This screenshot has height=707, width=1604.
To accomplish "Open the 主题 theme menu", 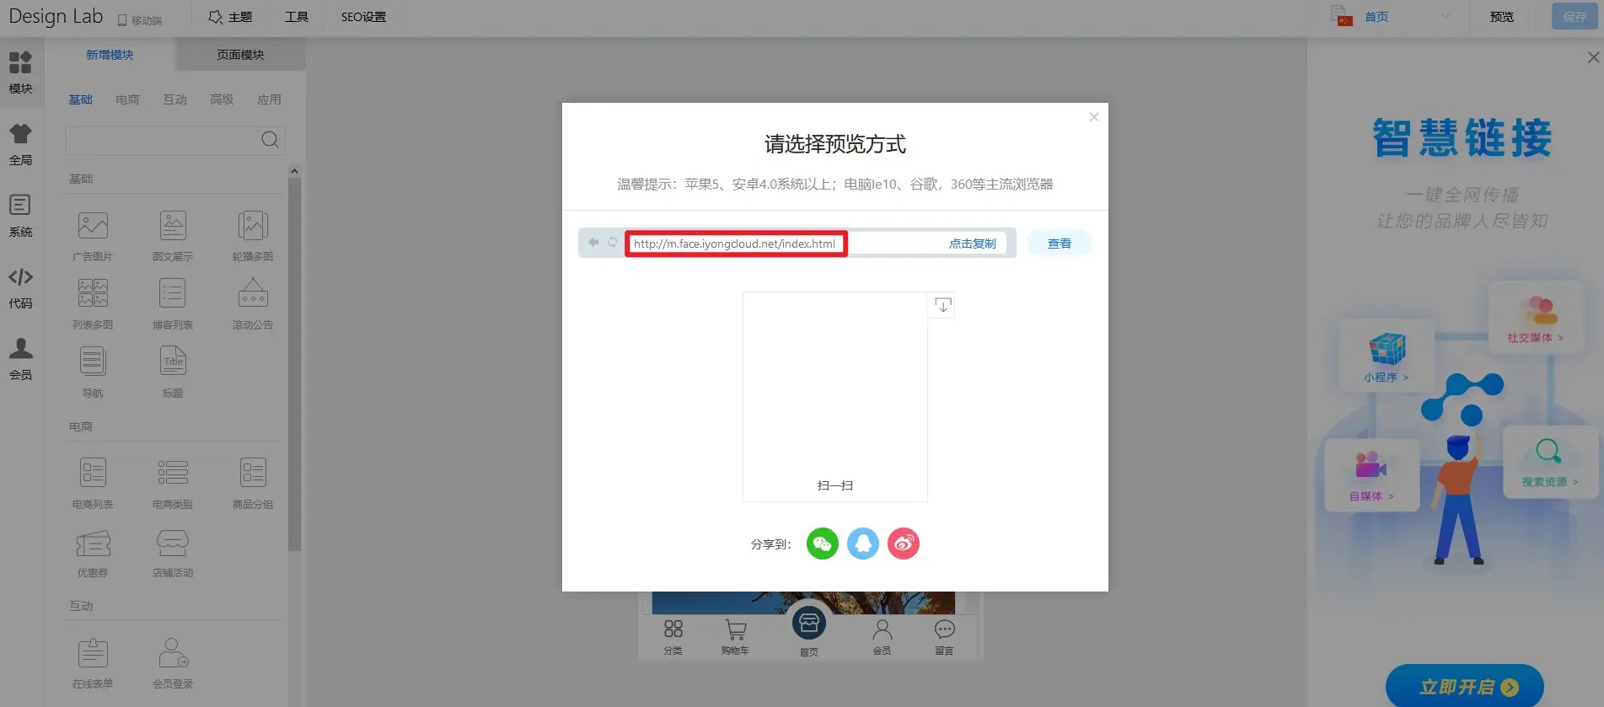I will [230, 17].
